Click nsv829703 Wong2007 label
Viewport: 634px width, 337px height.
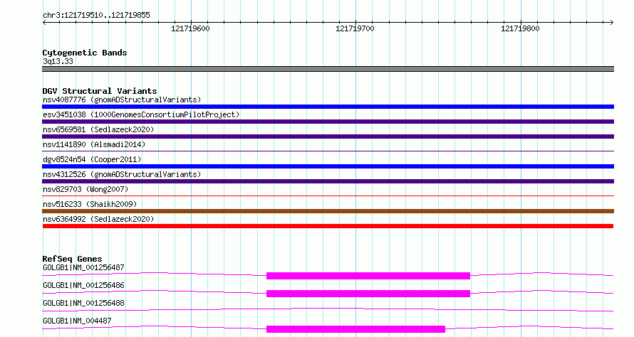click(x=85, y=189)
